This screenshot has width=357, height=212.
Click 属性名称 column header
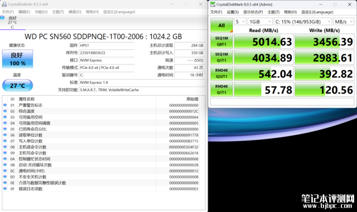(x=27, y=99)
